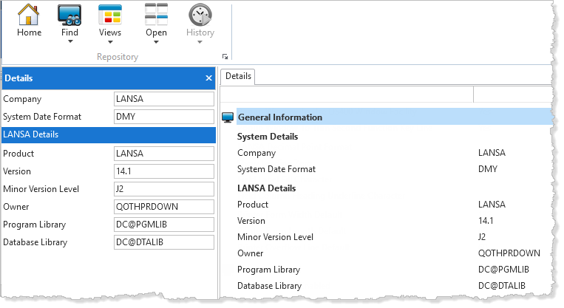Viewport: 564px width, 308px height.
Task: Click the DMY value in right pane
Action: [x=488, y=169]
